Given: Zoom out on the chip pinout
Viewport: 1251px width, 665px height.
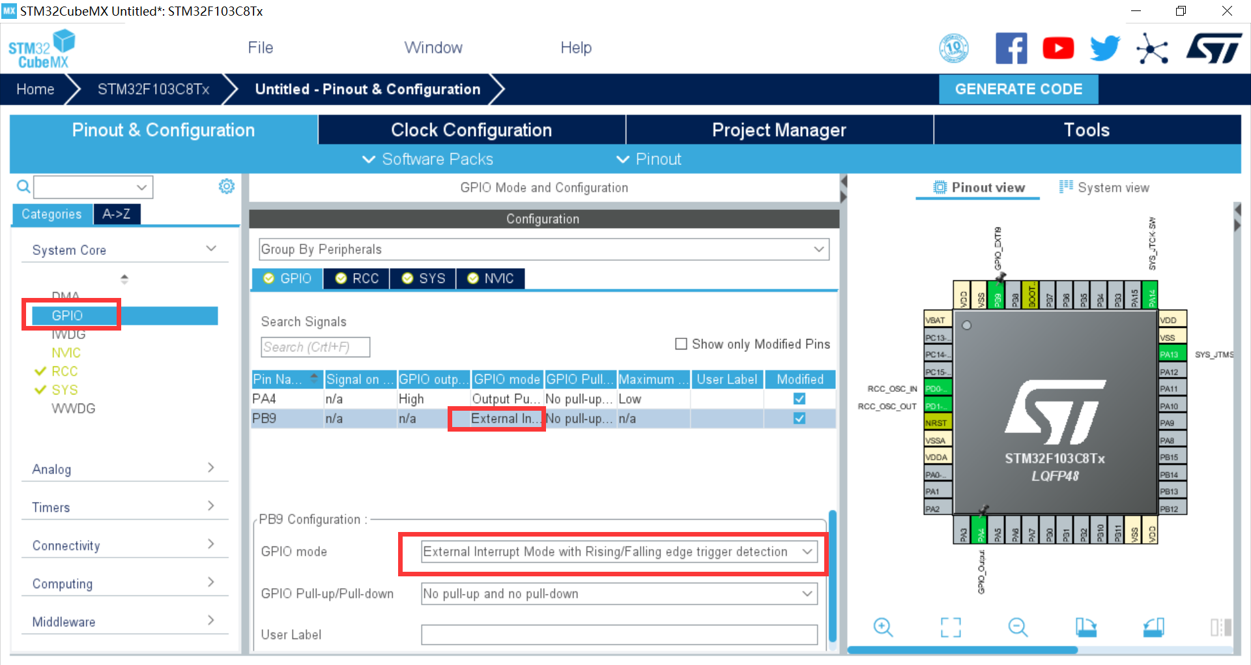Looking at the screenshot, I should tap(1018, 627).
